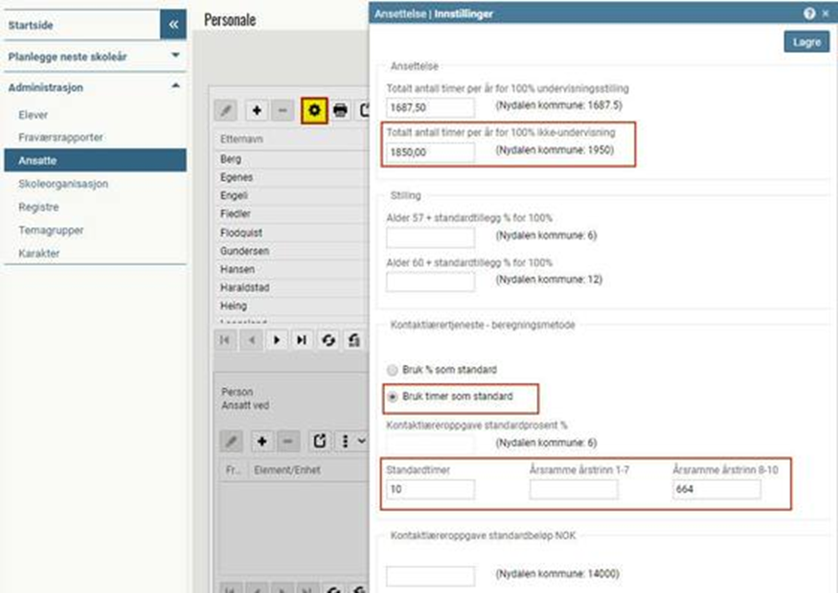
Task: Select the 'Bruk % som standard' radio button
Action: pyautogui.click(x=392, y=370)
